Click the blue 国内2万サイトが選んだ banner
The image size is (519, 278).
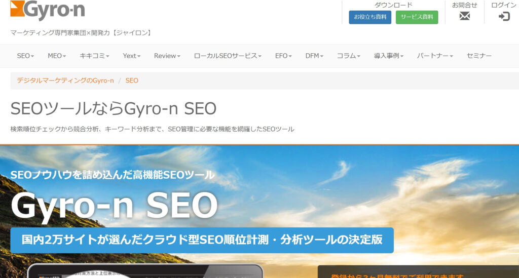(202, 240)
